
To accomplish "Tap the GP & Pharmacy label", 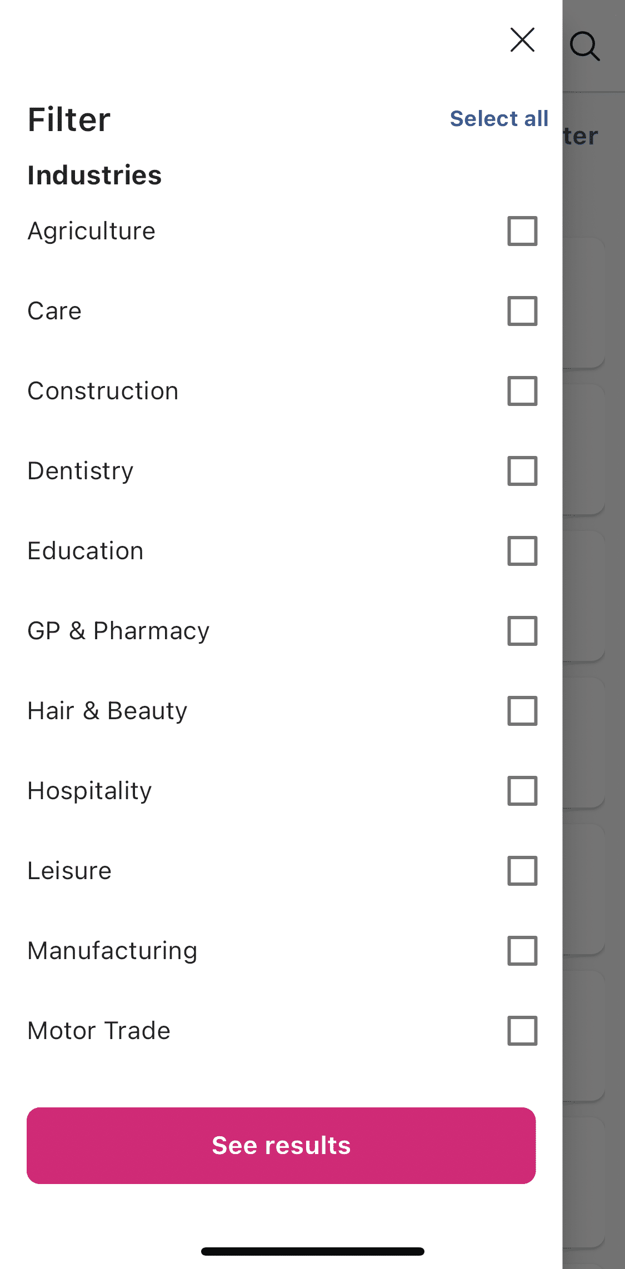I will tap(118, 631).
